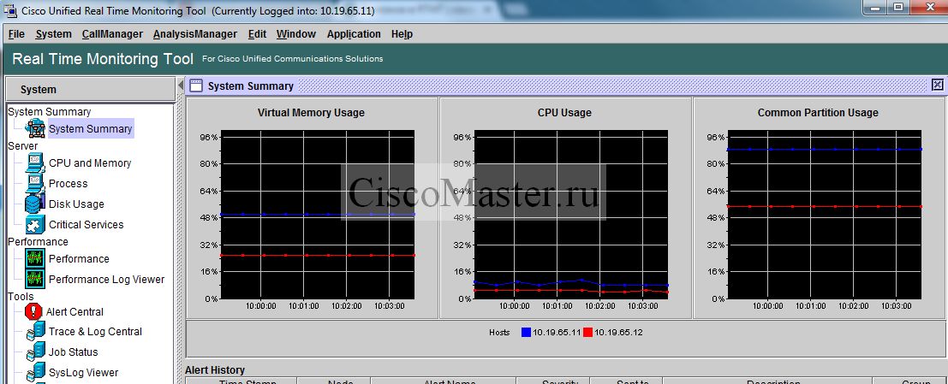The height and width of the screenshot is (384, 948).
Task: Click the System Summary tree icon
Action: [35, 128]
